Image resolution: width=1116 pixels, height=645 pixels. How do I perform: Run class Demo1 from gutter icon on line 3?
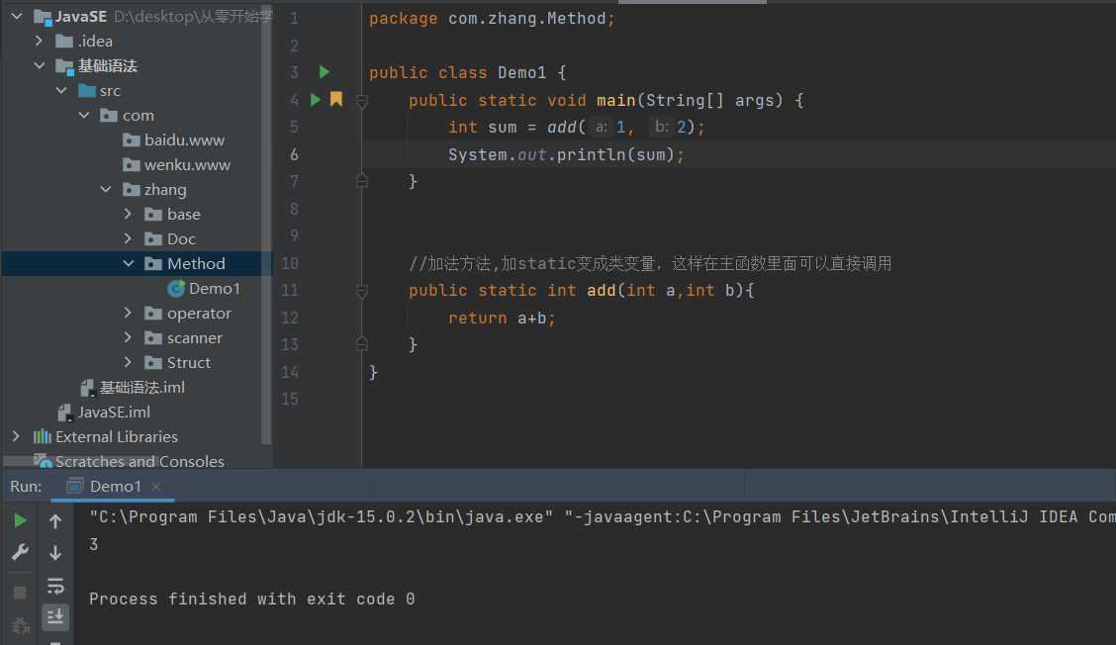(x=324, y=72)
